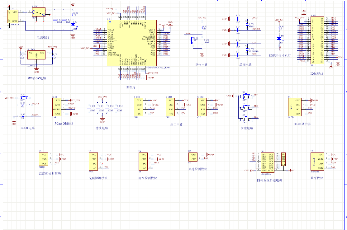Viewport: 347px width, 230px height.
Task: Select the S_CH1 serial port connector
Action: [x=139, y=107]
